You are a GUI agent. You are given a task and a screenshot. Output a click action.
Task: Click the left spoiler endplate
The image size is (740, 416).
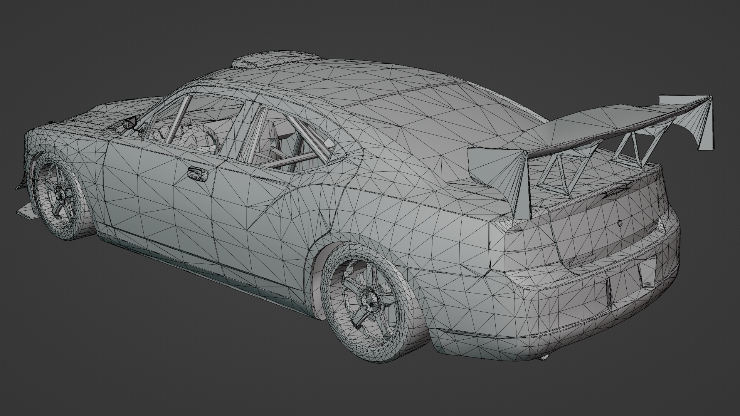[497, 169]
